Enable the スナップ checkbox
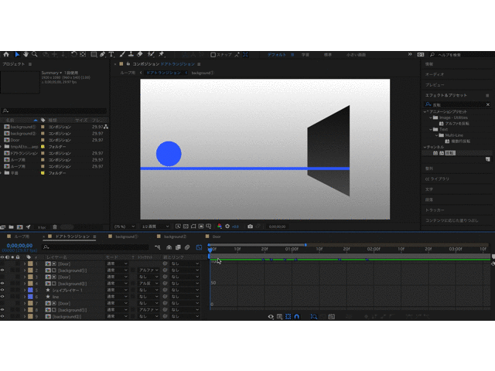 (213, 55)
